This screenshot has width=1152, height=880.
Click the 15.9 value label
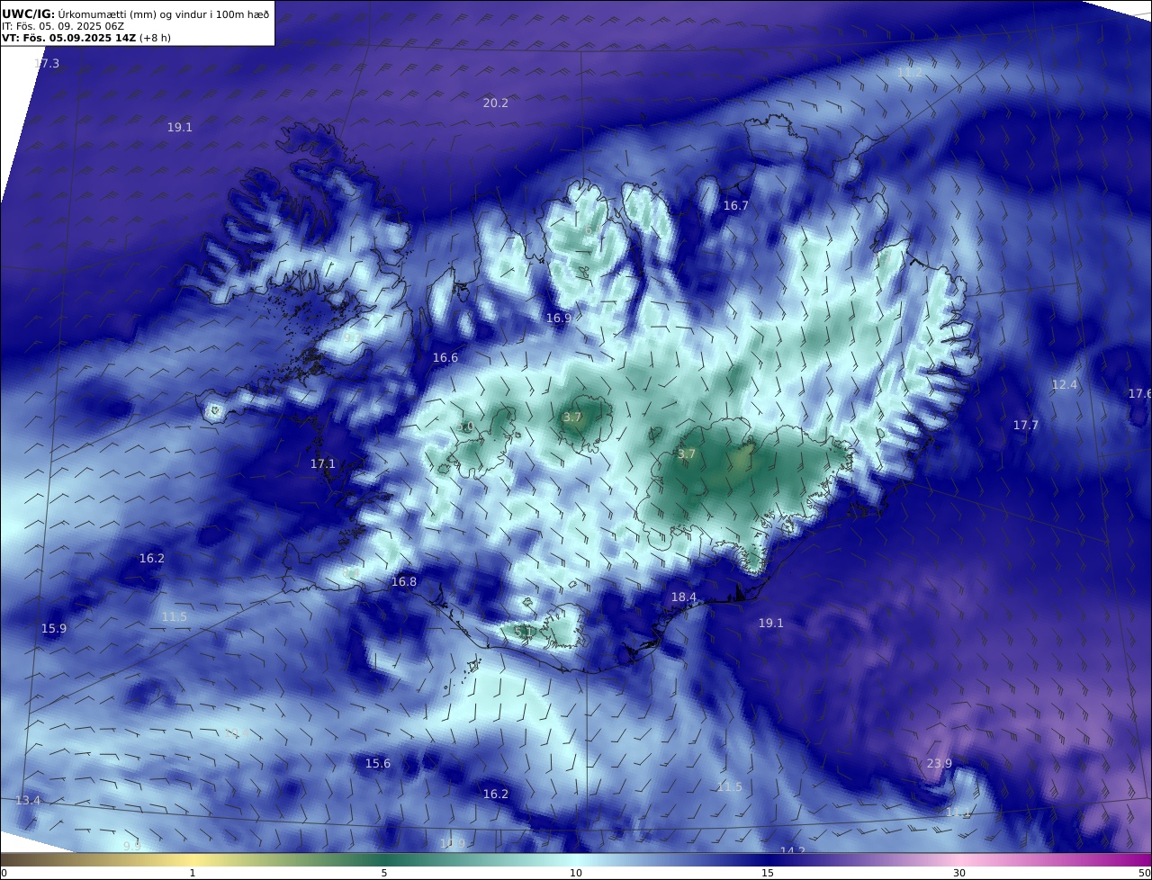(x=54, y=629)
